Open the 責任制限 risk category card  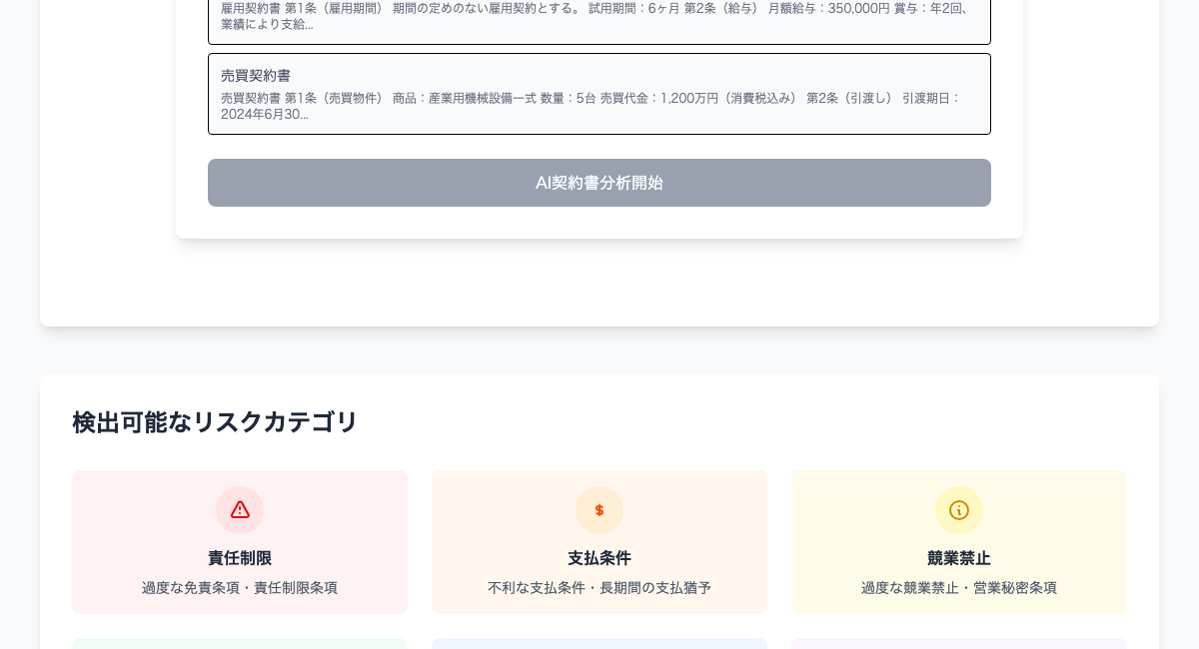240,542
